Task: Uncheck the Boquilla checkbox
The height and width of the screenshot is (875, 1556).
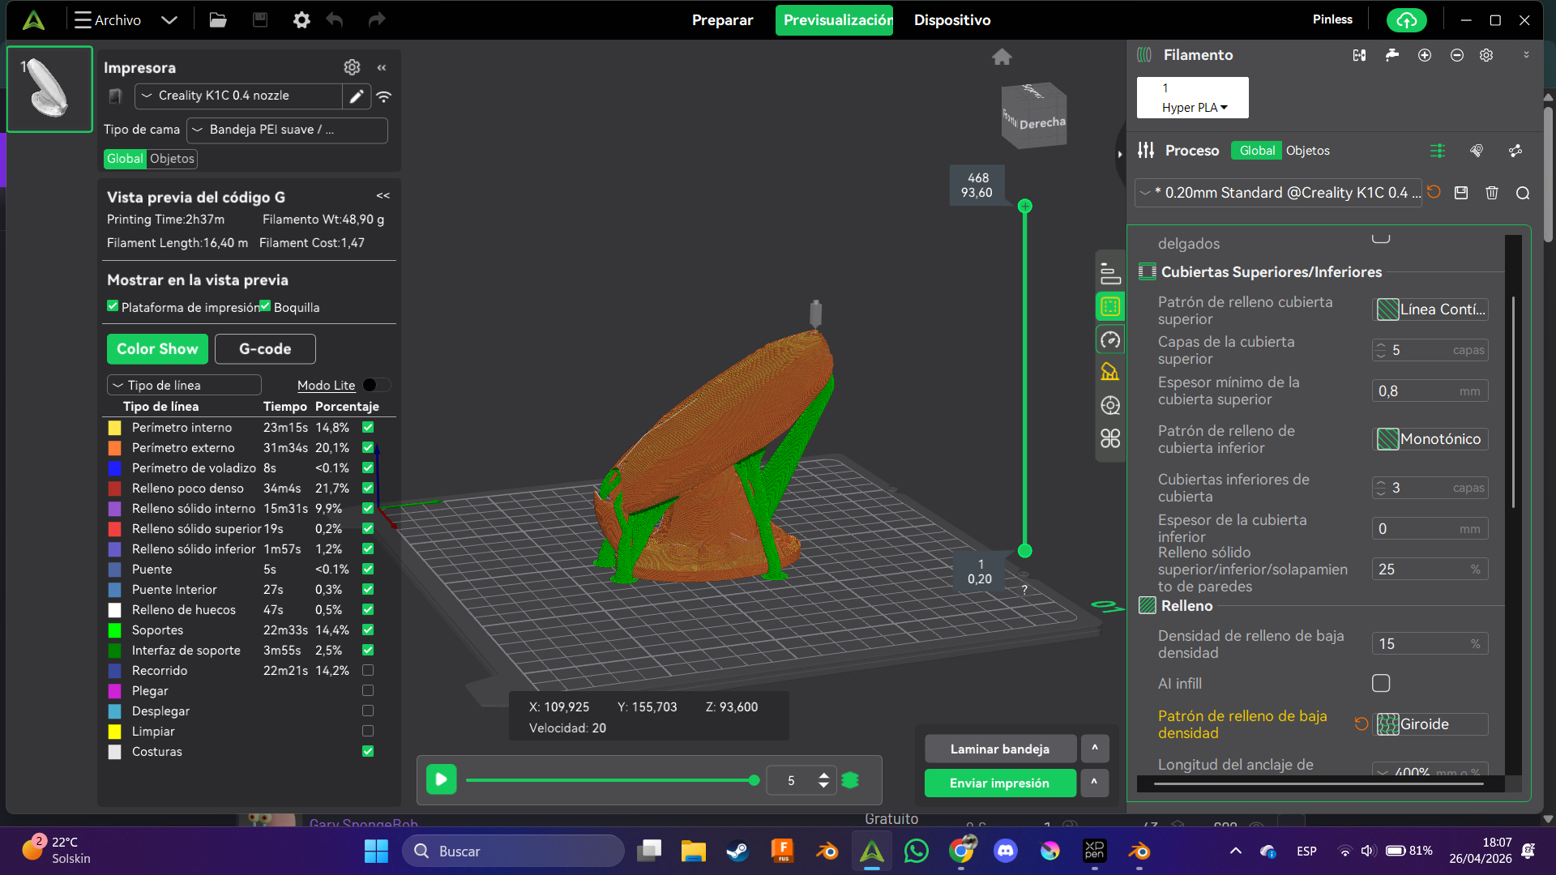Action: 265,306
